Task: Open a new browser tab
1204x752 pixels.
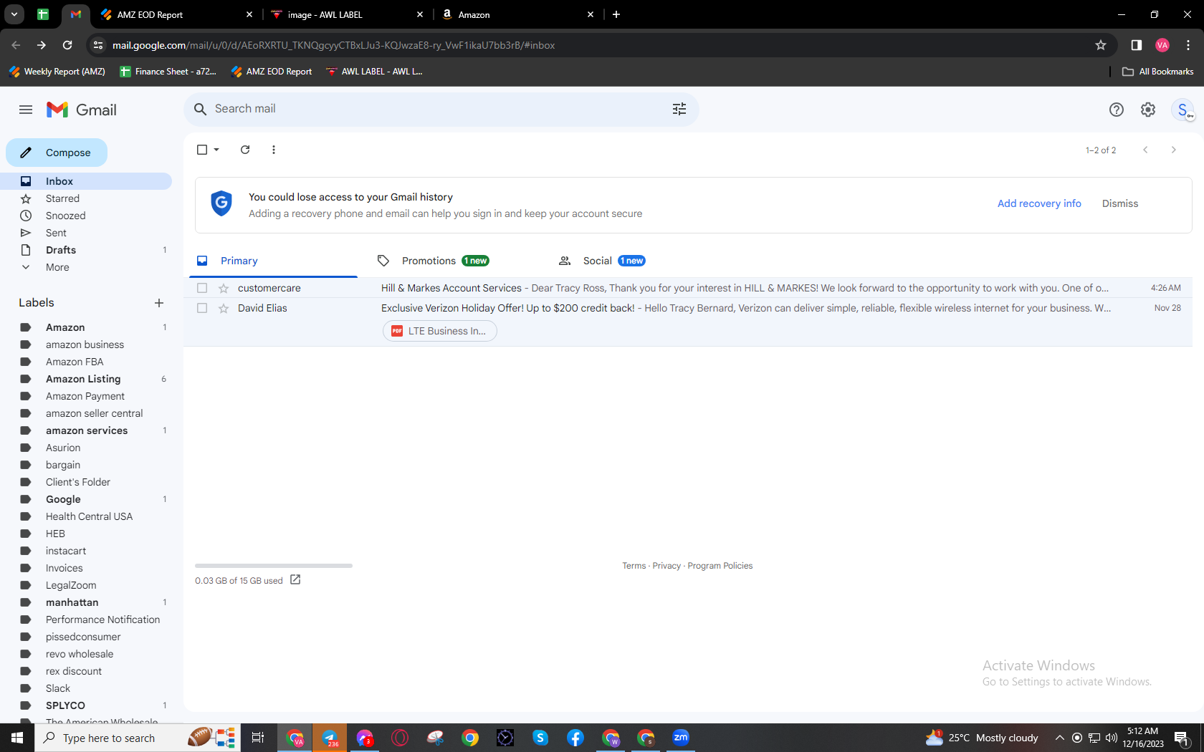Action: pyautogui.click(x=616, y=14)
